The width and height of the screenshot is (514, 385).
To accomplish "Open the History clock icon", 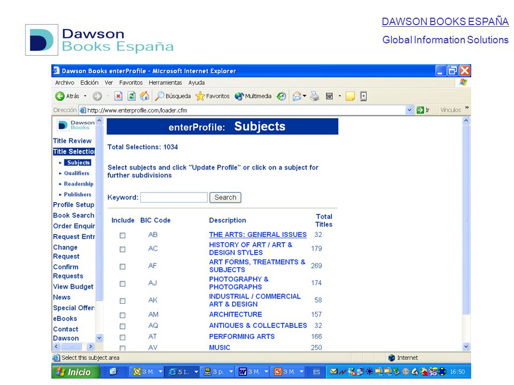I will pos(281,96).
